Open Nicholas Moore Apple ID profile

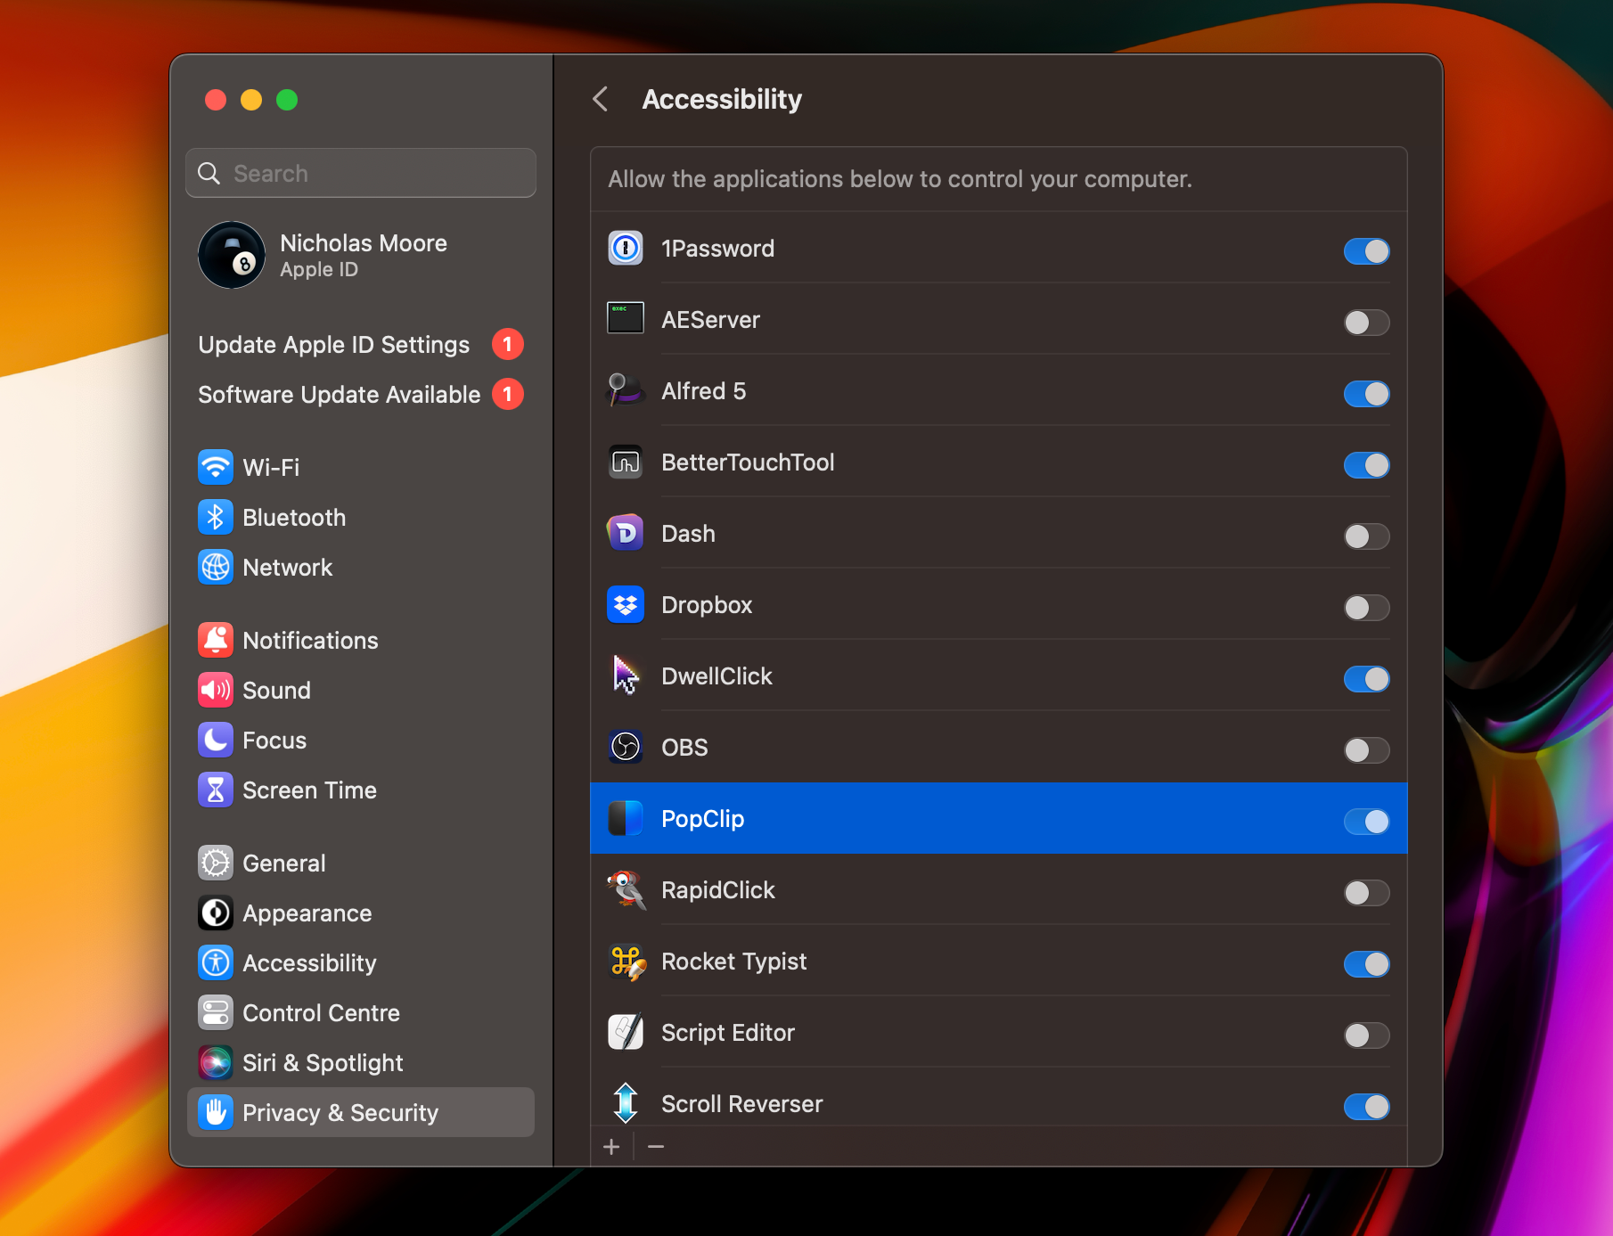[x=360, y=256]
